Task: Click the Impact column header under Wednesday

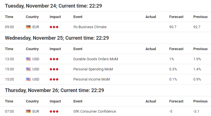Action: 55,49
